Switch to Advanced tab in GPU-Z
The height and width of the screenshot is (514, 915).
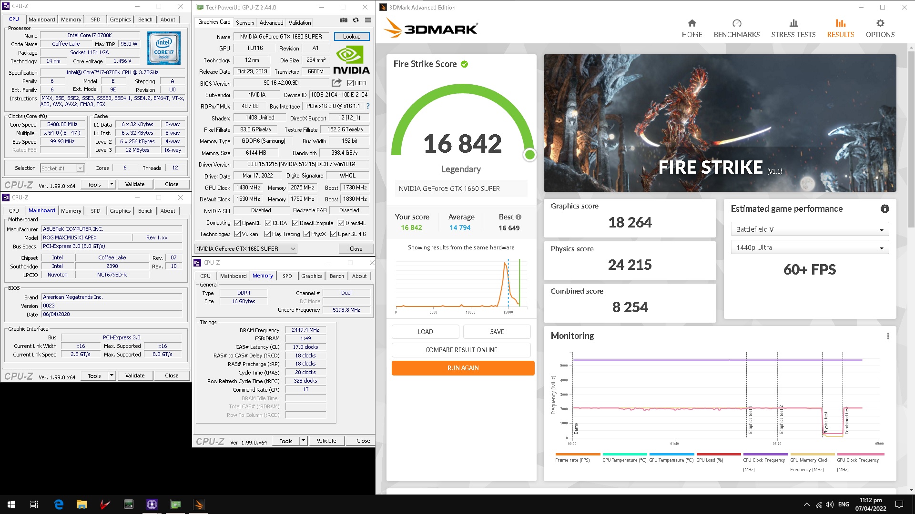click(271, 23)
